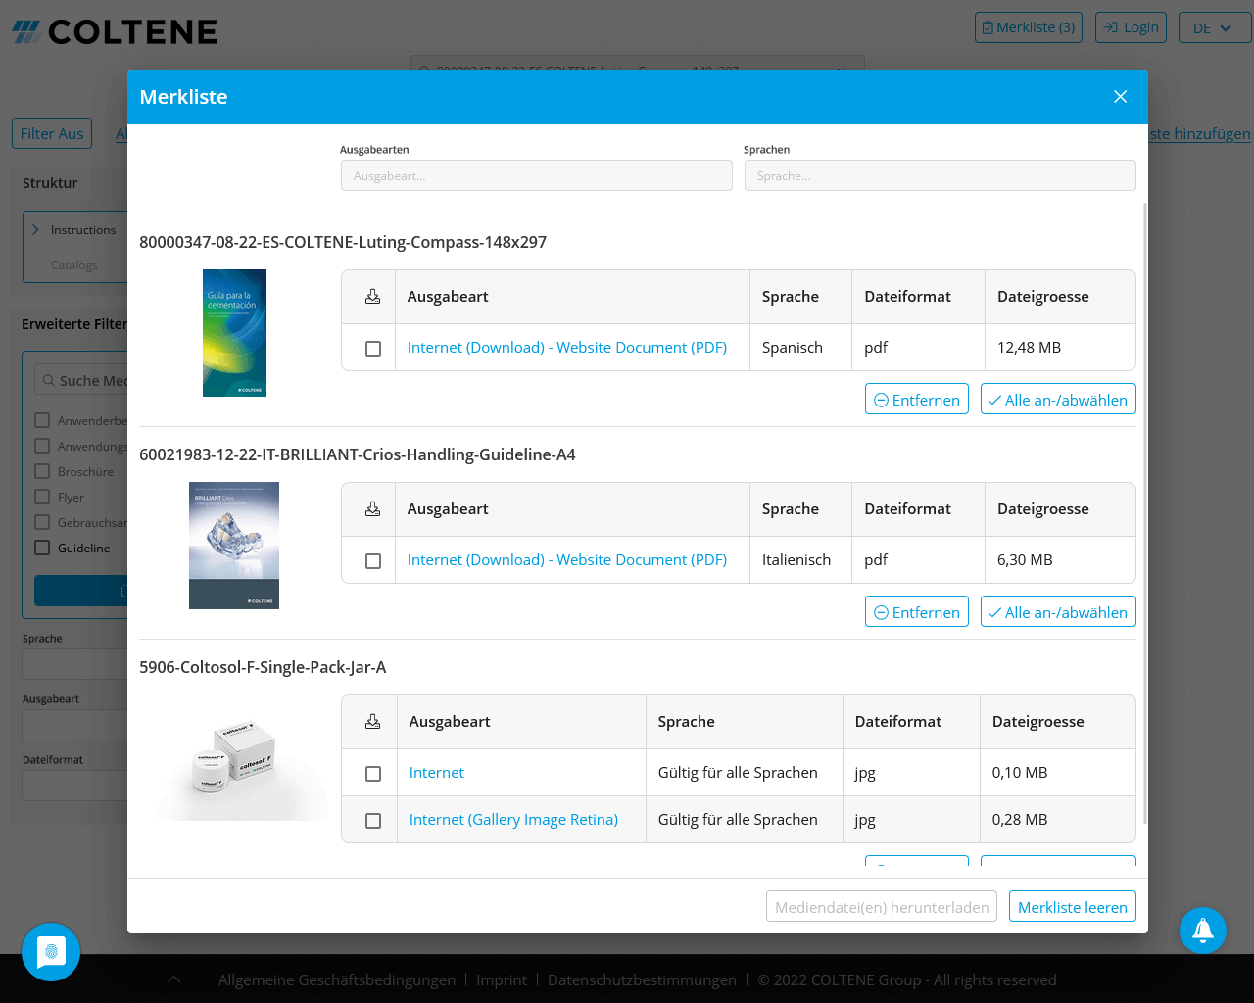Open the sidebar Ausgabeart dropdown
1254x1003 pixels.
[x=75, y=725]
